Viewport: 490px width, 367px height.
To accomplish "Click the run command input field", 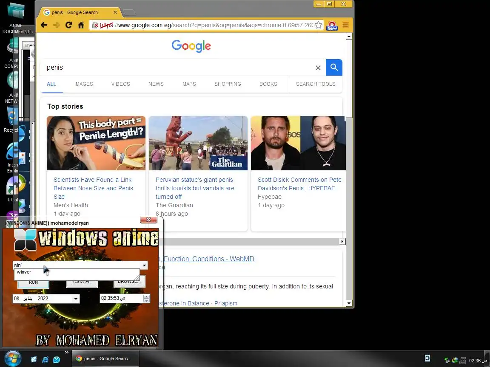I will [x=77, y=265].
